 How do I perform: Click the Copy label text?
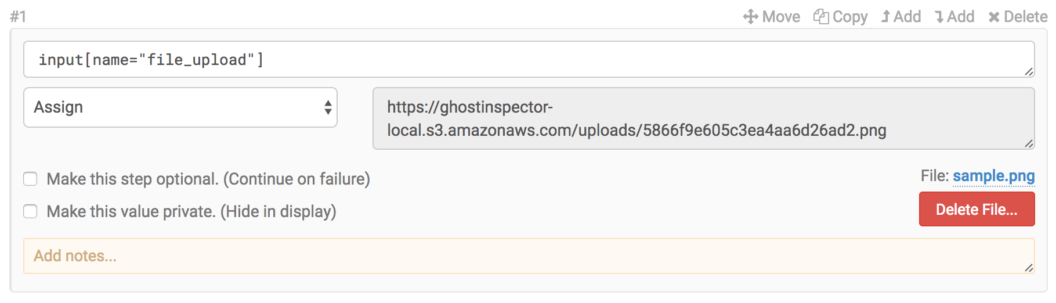(x=850, y=17)
